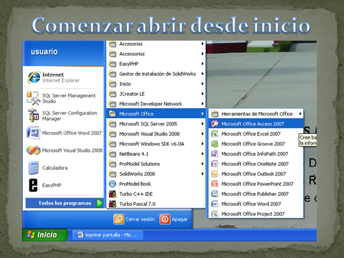This screenshot has height=258, width=344.
Task: Click the Calculadora label text
Action: click(55, 168)
